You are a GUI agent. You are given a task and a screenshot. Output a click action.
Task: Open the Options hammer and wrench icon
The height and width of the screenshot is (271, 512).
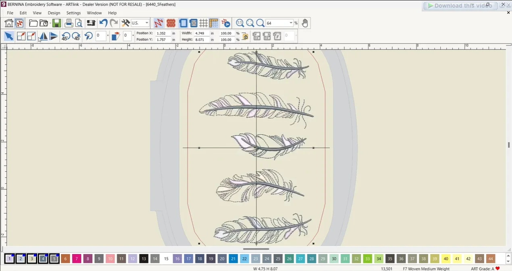[x=126, y=23]
